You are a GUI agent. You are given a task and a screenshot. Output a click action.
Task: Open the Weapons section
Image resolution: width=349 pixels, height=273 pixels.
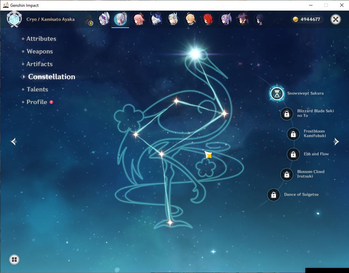(x=40, y=52)
